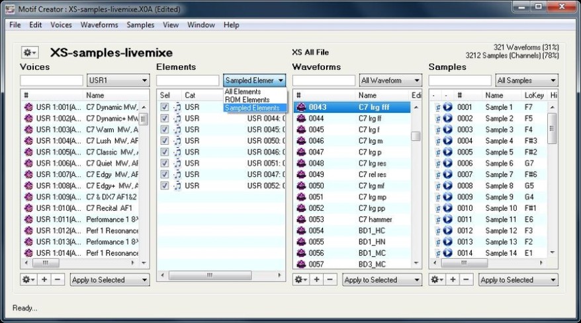Click the Samples filter text field
Screen dimensions: 581x323
coord(460,81)
